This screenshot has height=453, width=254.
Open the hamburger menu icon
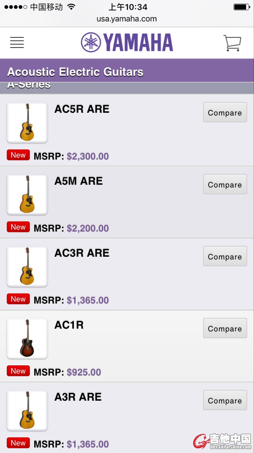pos(17,42)
